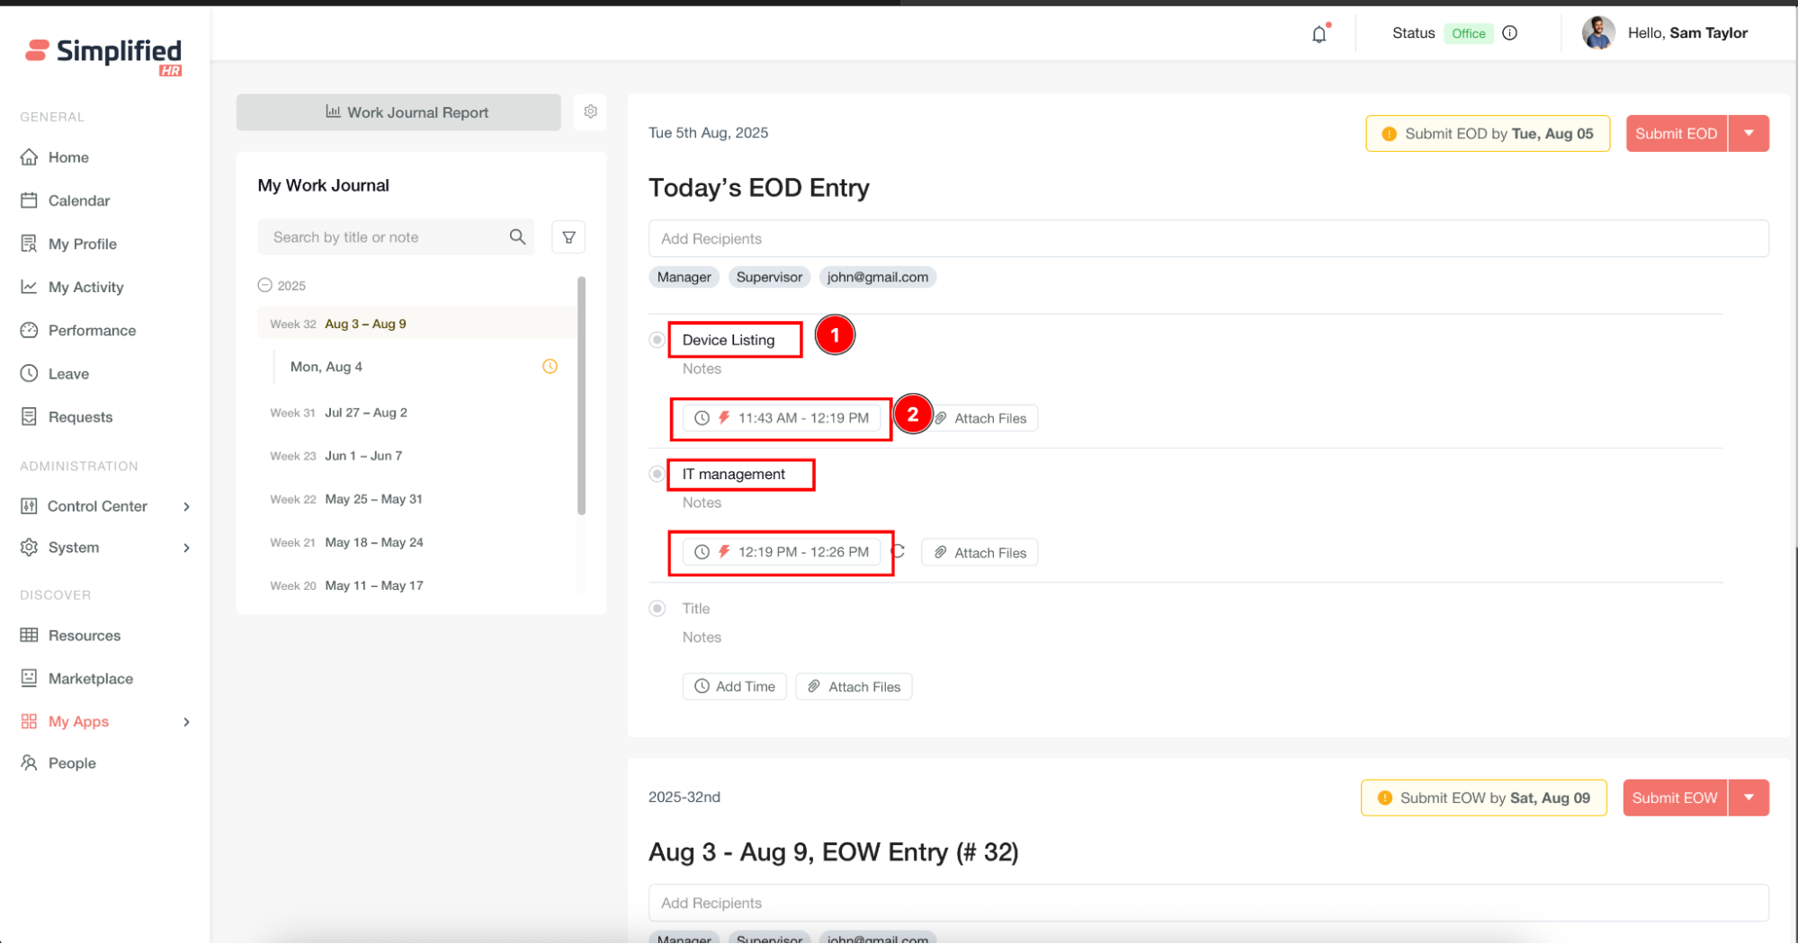Click the journal list vertical scrollbar
The width and height of the screenshot is (1798, 944).
click(581, 396)
